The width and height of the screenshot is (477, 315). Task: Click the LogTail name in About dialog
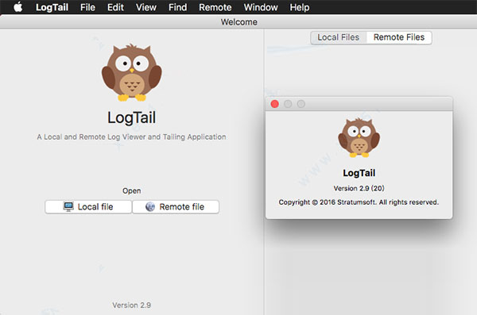coord(359,173)
